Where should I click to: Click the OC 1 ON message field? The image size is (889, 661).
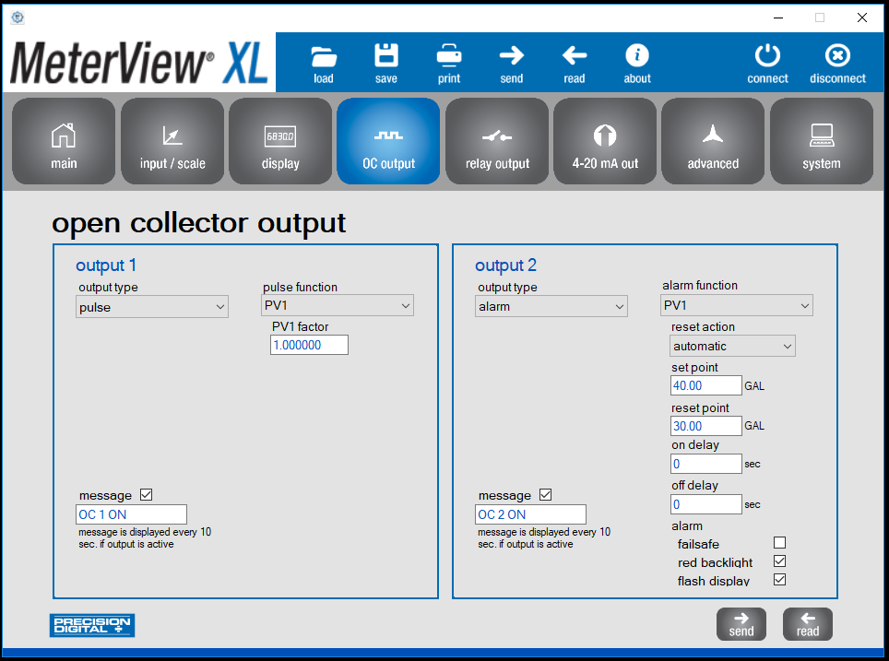point(131,514)
